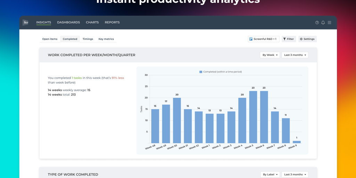
Task: Click the green '1 tasks' link
Action: pos(76,78)
